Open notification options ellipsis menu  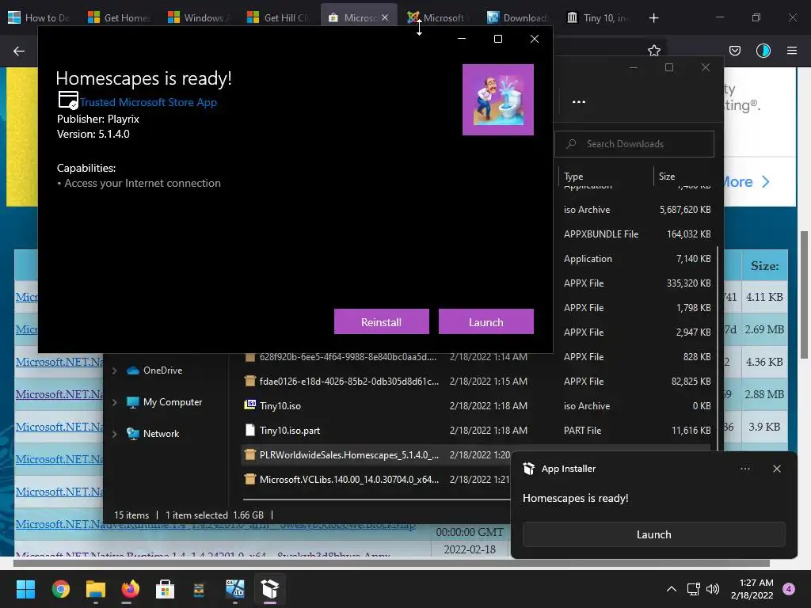click(x=744, y=469)
